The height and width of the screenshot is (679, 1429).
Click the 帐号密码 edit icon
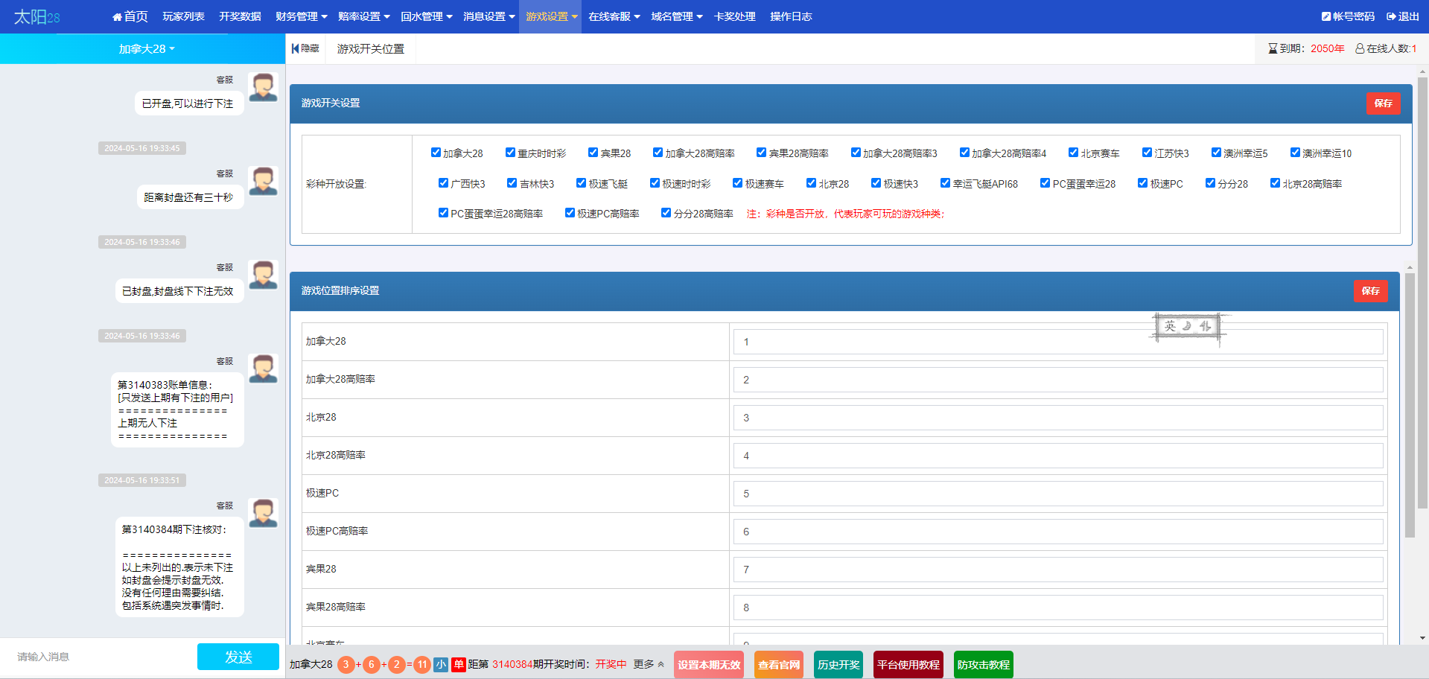1326,16
